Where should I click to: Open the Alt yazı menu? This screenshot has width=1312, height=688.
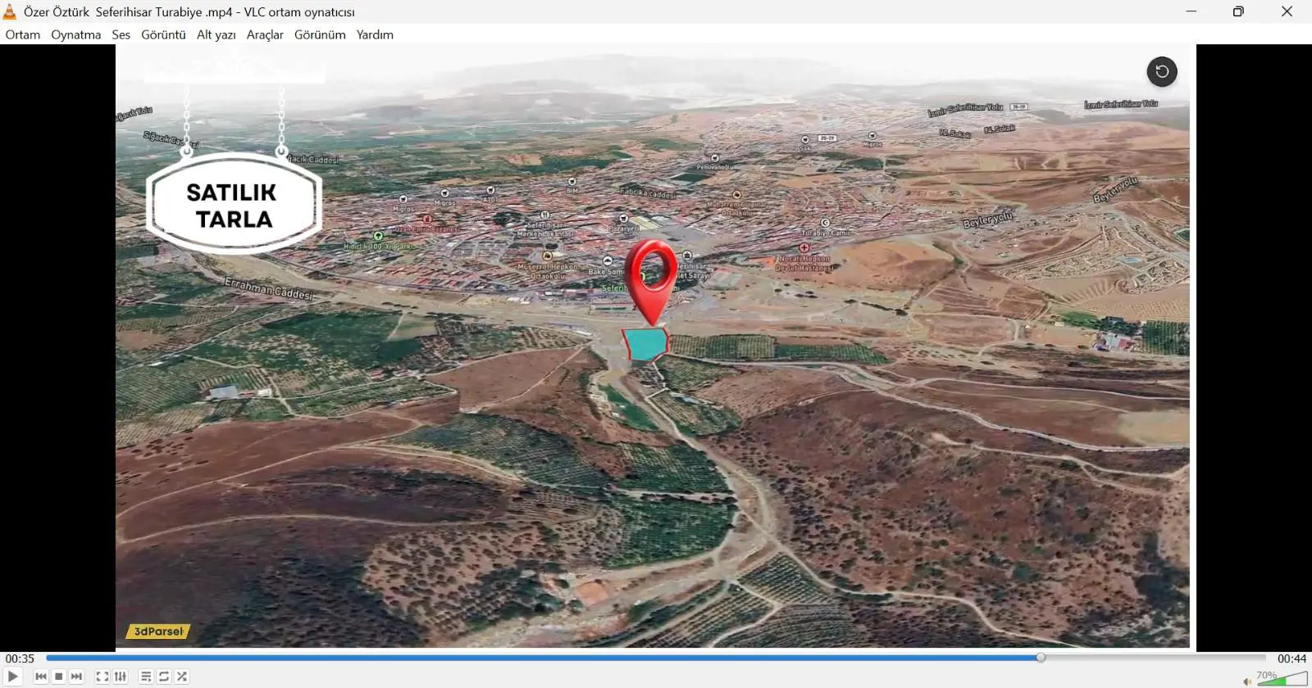[216, 34]
